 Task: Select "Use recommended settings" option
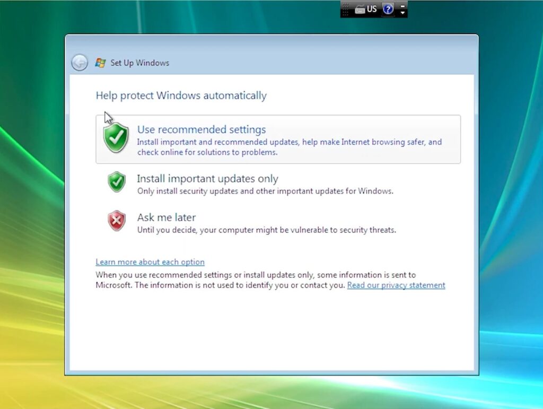click(x=202, y=129)
